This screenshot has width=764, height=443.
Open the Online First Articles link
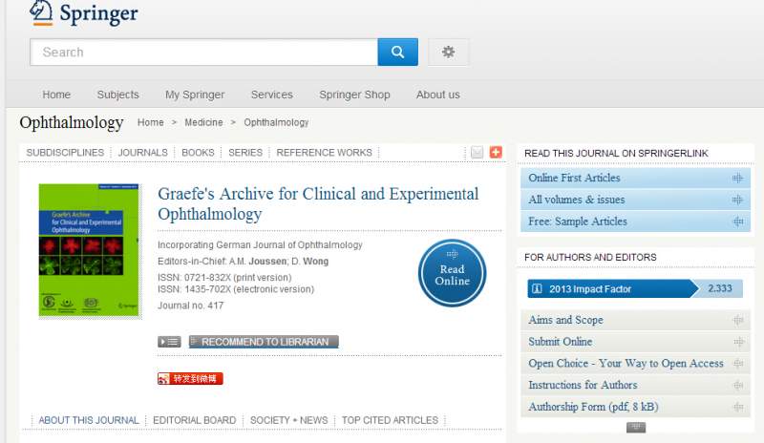pos(575,178)
